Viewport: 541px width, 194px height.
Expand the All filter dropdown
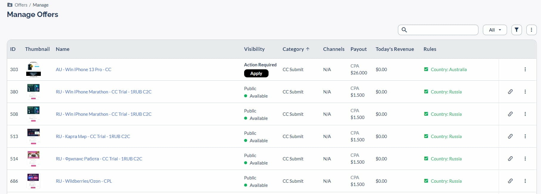(x=495, y=30)
